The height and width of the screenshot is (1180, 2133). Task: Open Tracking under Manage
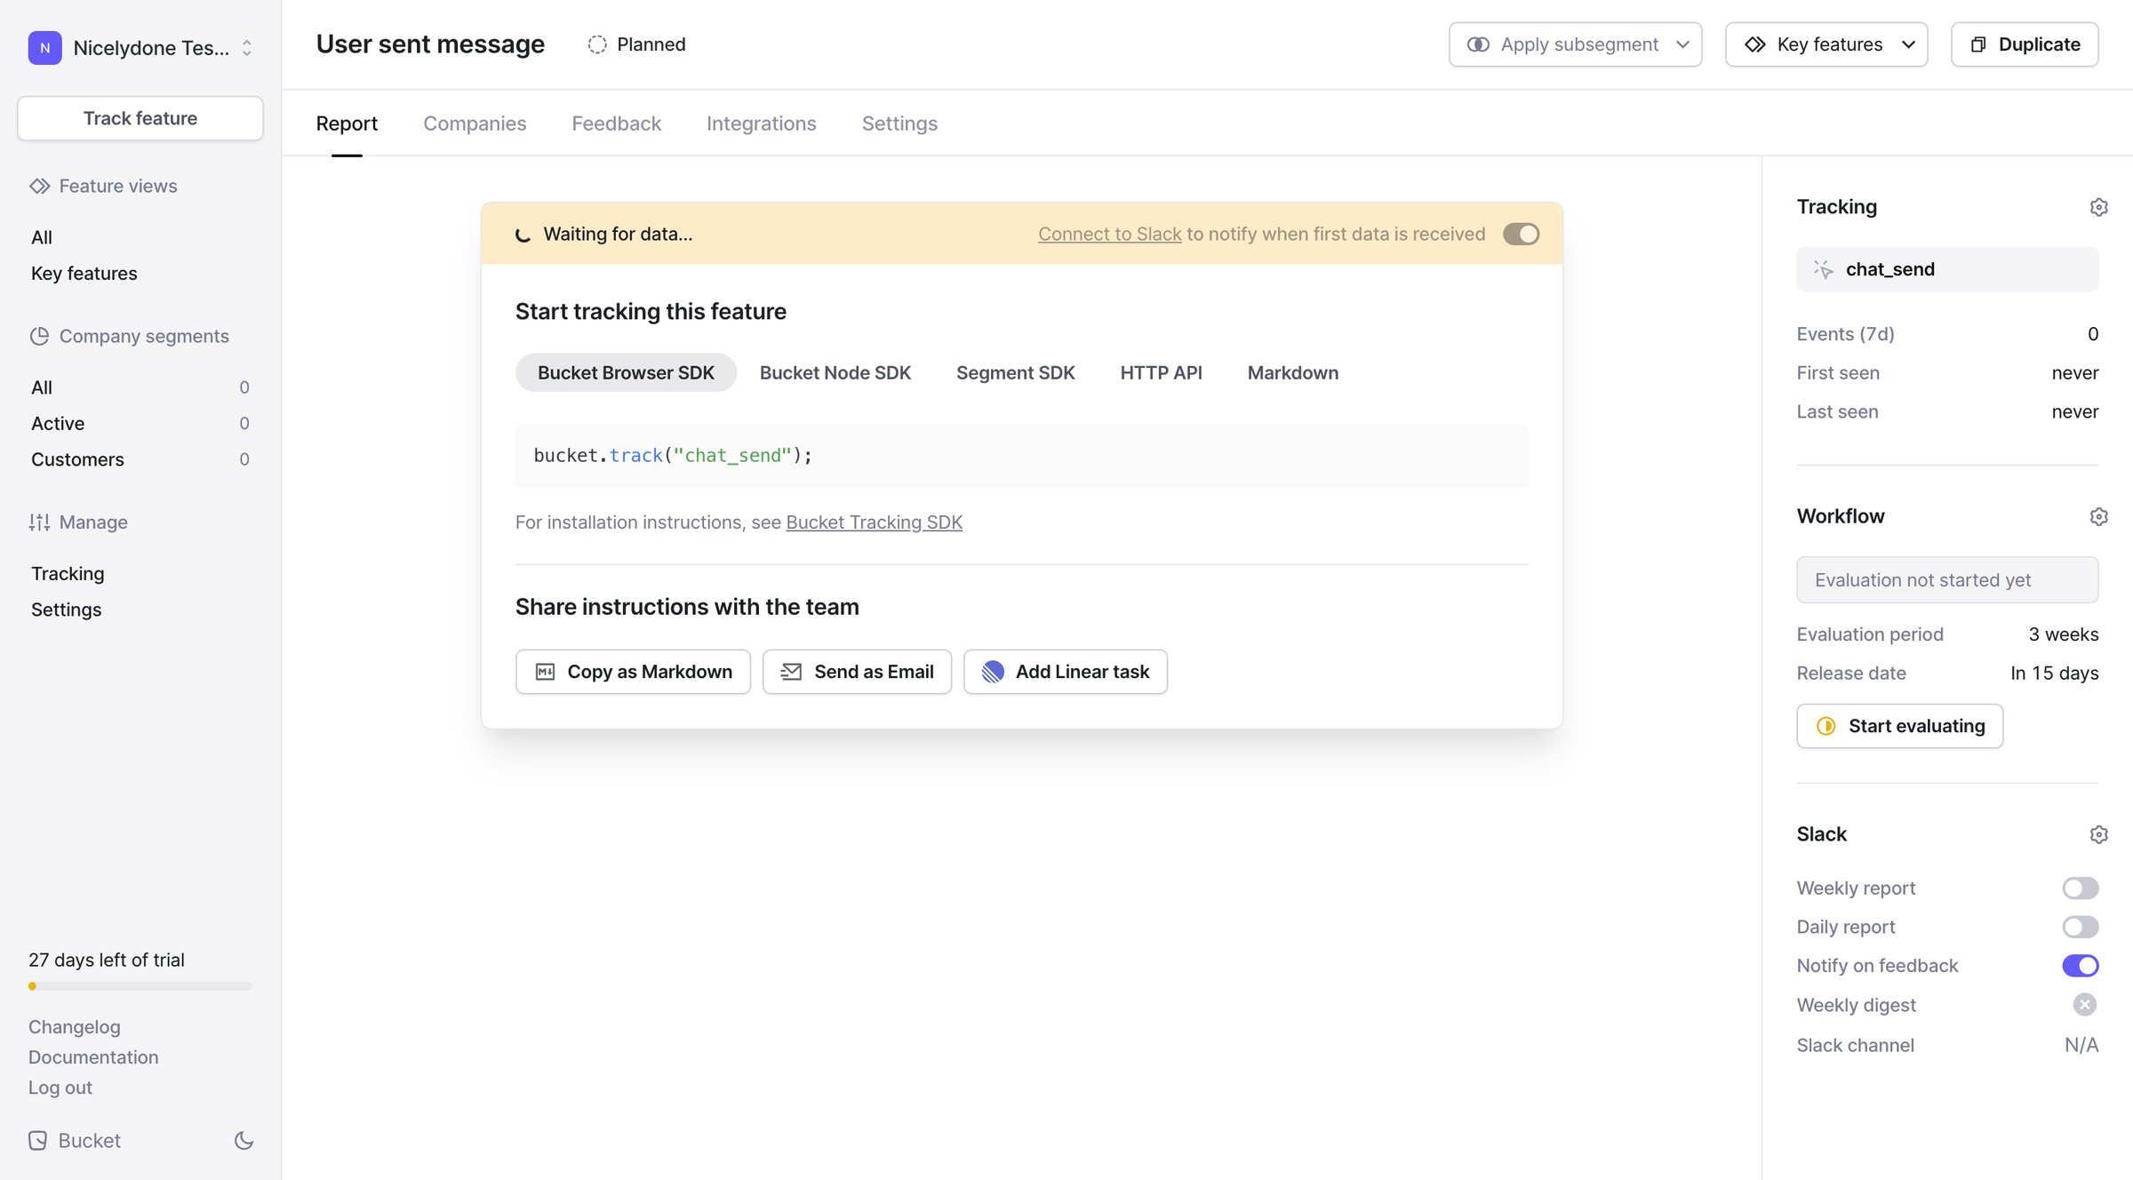(x=68, y=574)
